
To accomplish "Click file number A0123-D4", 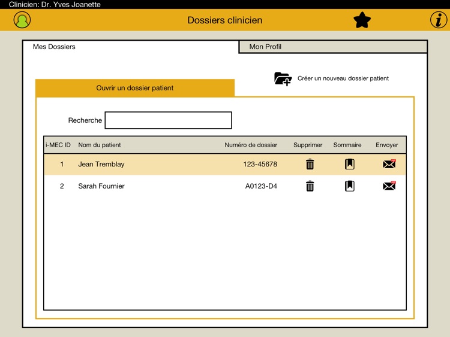I will click(261, 186).
